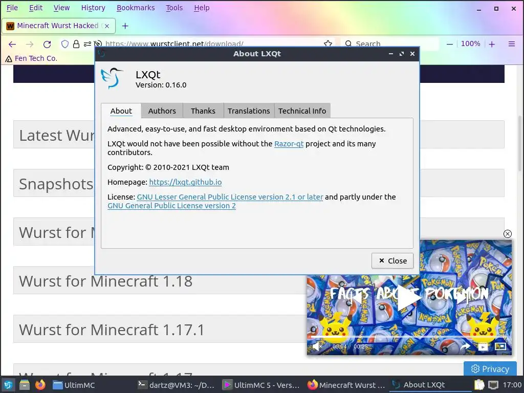
Task: Open a new tab with plus button
Action: [x=125, y=26]
